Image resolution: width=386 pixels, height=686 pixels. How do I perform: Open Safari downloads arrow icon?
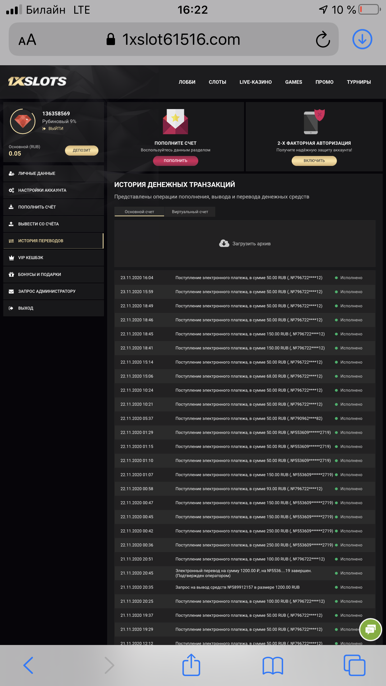362,39
